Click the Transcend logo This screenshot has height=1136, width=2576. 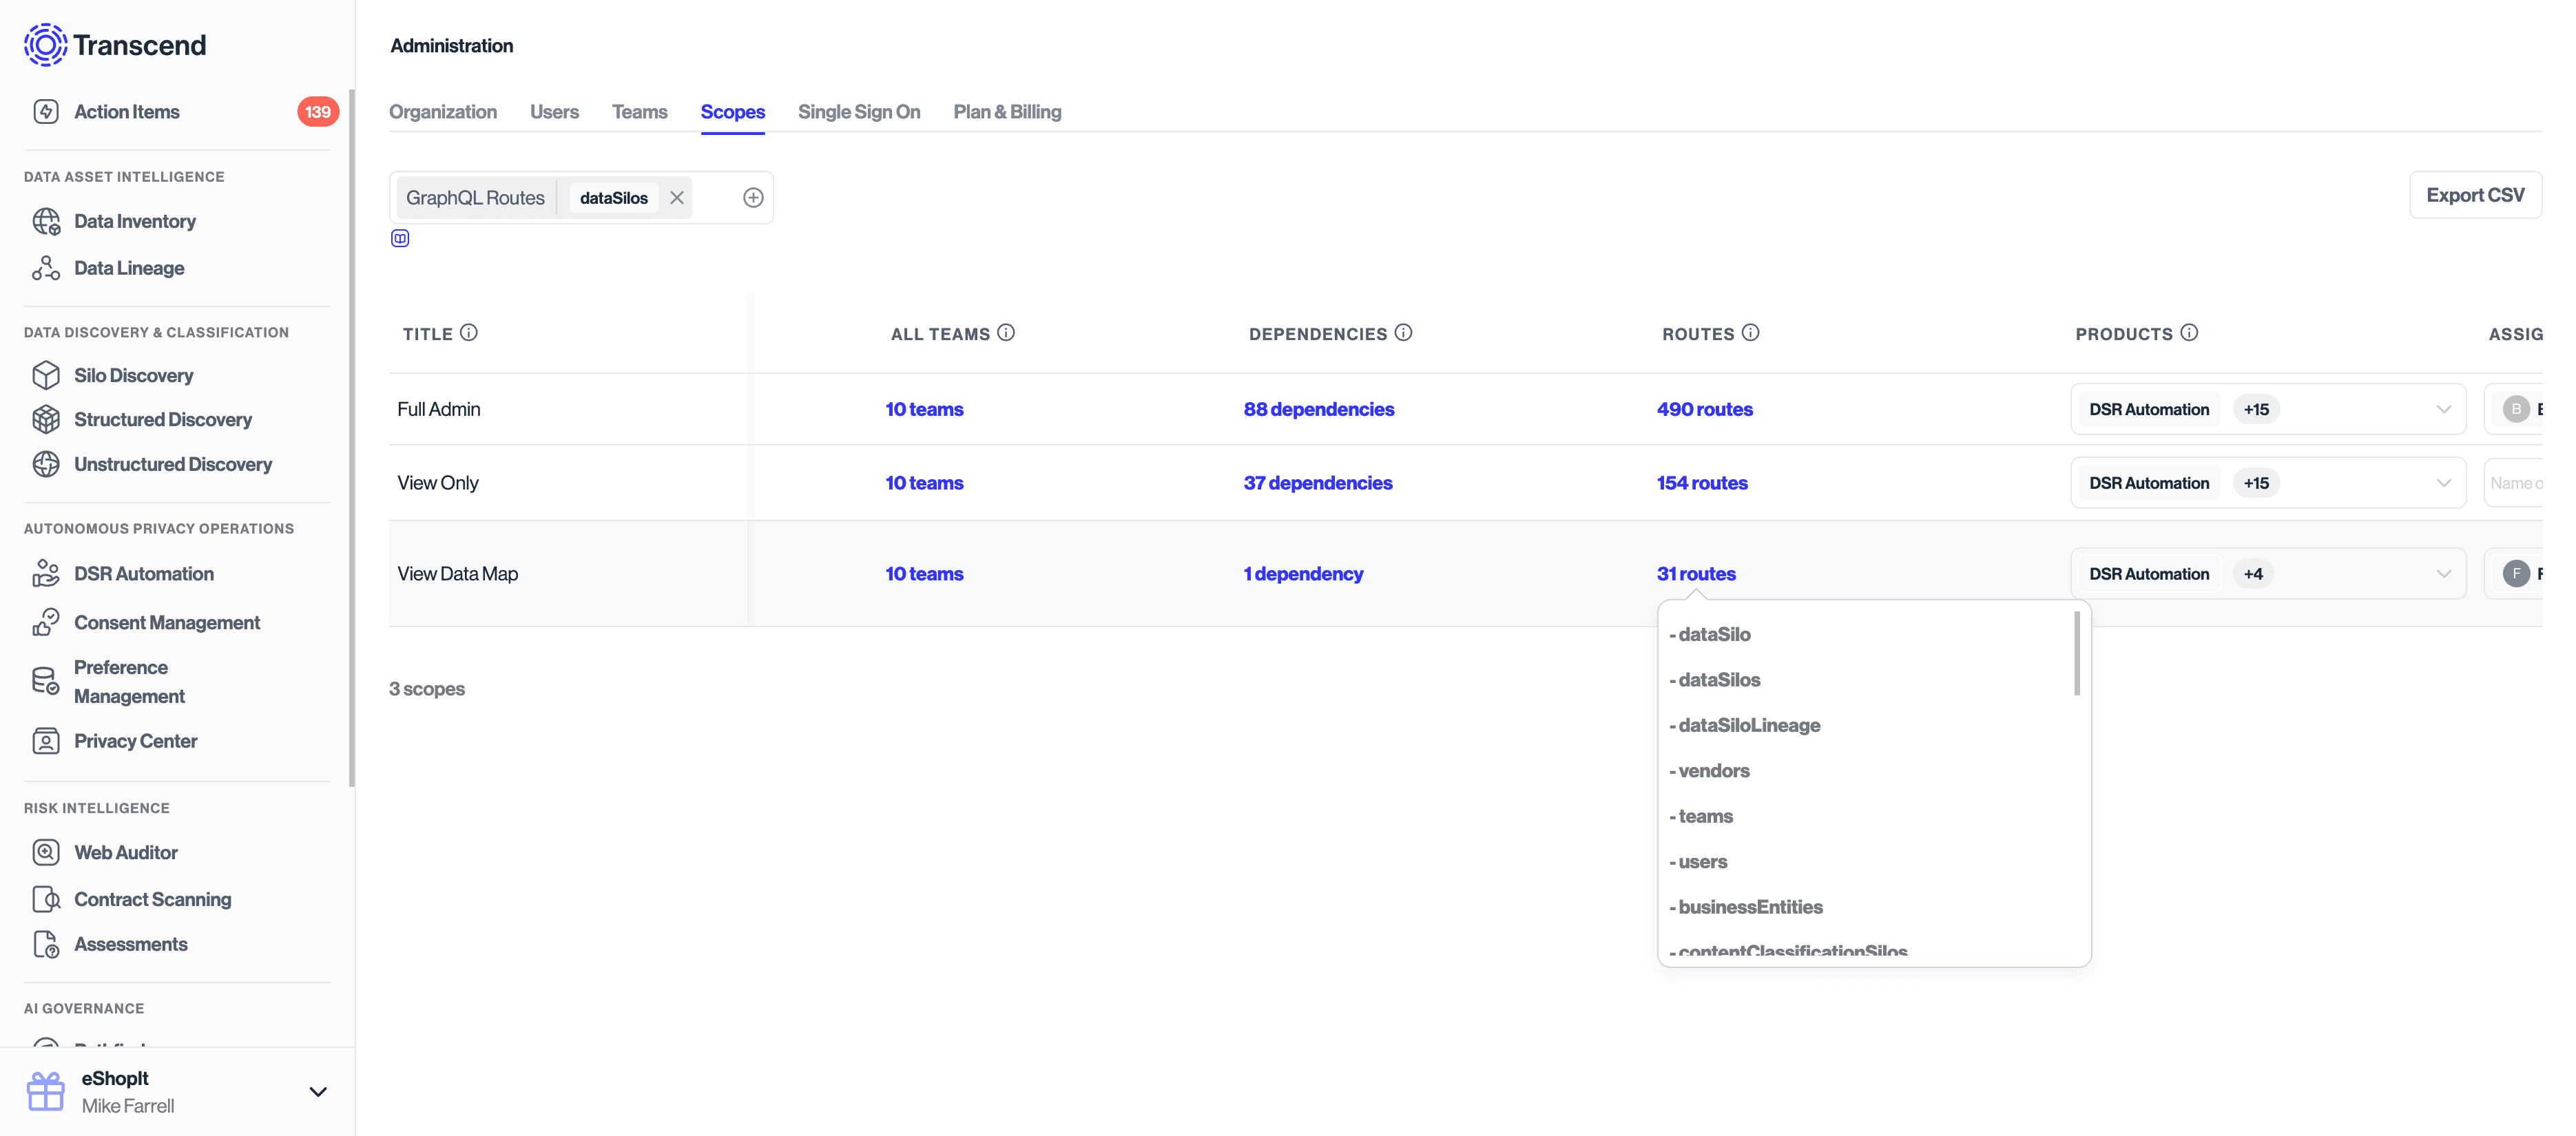click(x=115, y=44)
